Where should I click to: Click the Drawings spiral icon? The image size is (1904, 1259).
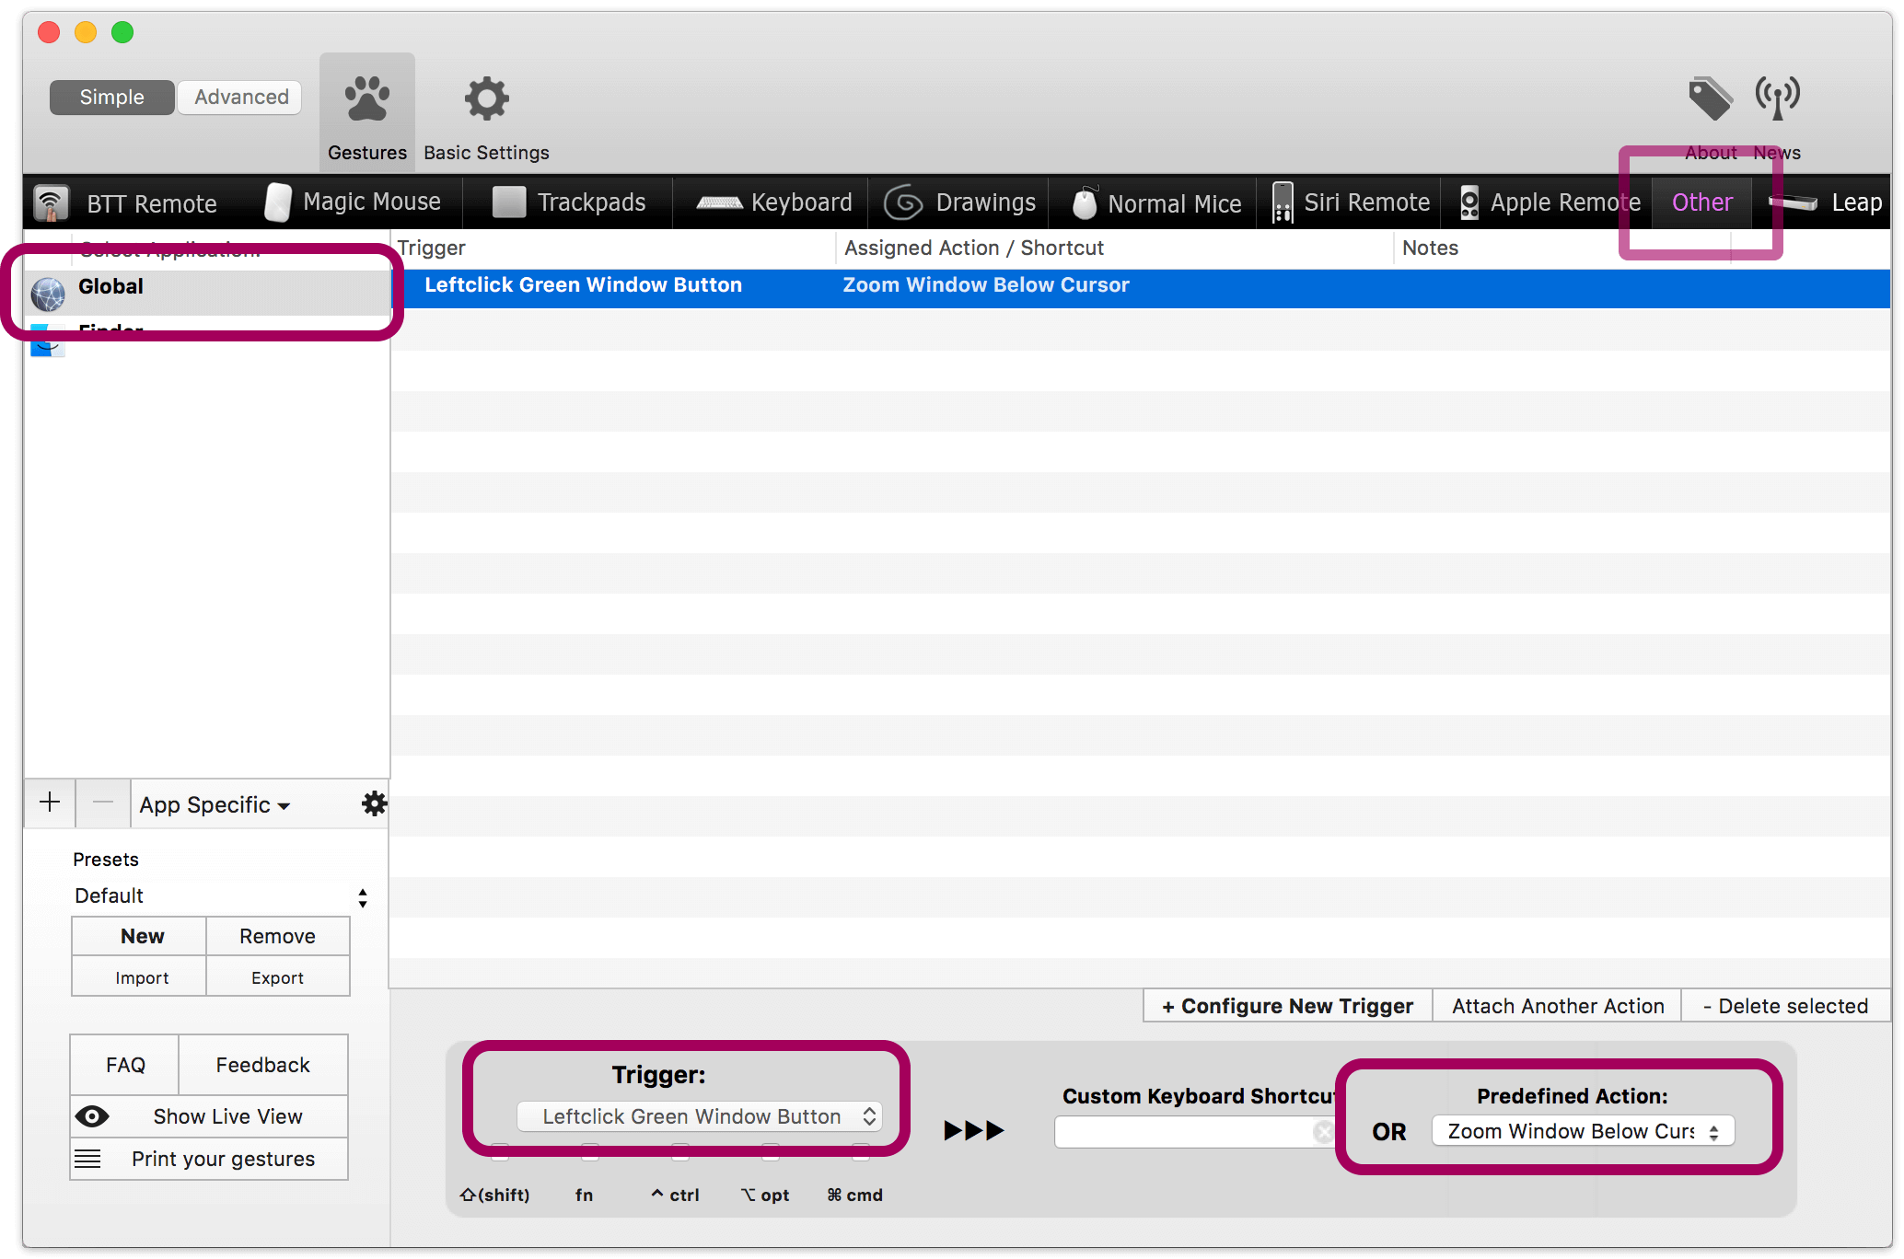[903, 202]
